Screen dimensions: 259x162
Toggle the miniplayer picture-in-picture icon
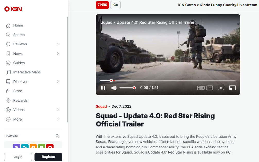point(232,88)
